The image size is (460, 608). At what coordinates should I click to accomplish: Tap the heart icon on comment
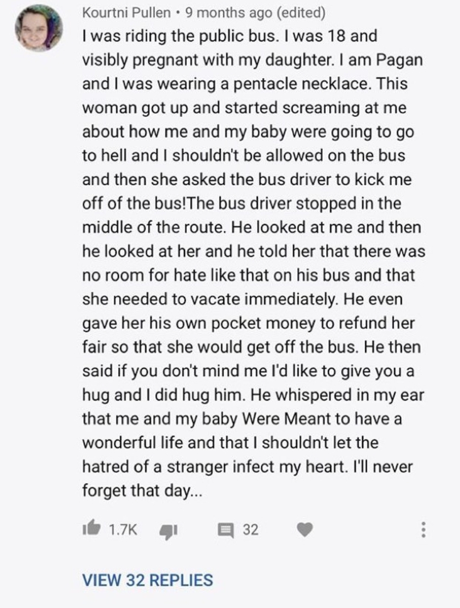[x=305, y=530]
